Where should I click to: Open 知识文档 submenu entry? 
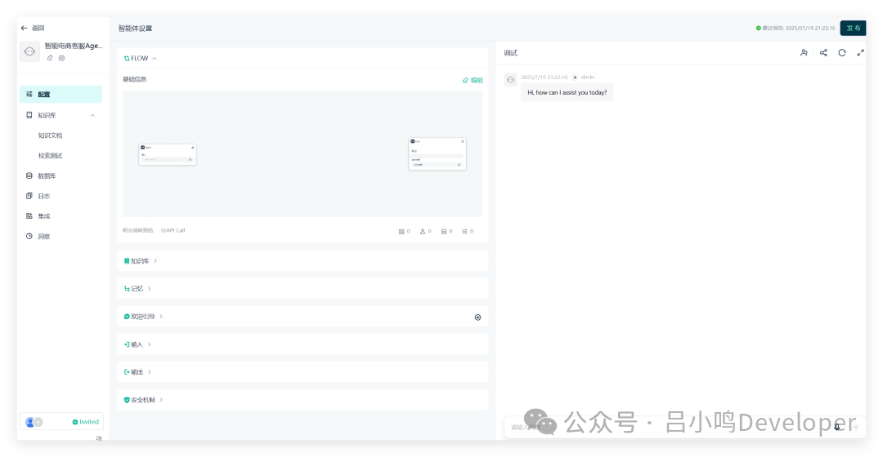pyautogui.click(x=50, y=135)
